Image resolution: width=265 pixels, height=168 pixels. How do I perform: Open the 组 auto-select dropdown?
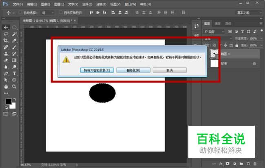[x=48, y=13]
